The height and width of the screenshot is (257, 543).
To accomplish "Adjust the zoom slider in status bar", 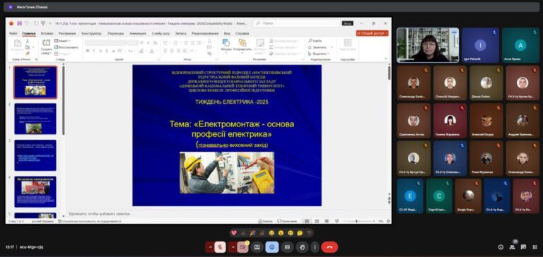I will coord(356,221).
